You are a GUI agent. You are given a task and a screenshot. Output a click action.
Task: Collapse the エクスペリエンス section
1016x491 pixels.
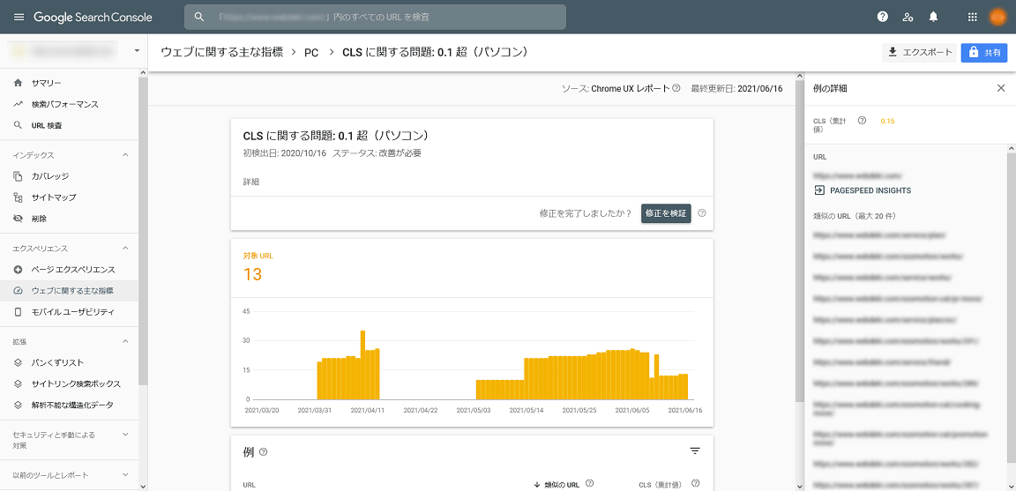coord(124,249)
